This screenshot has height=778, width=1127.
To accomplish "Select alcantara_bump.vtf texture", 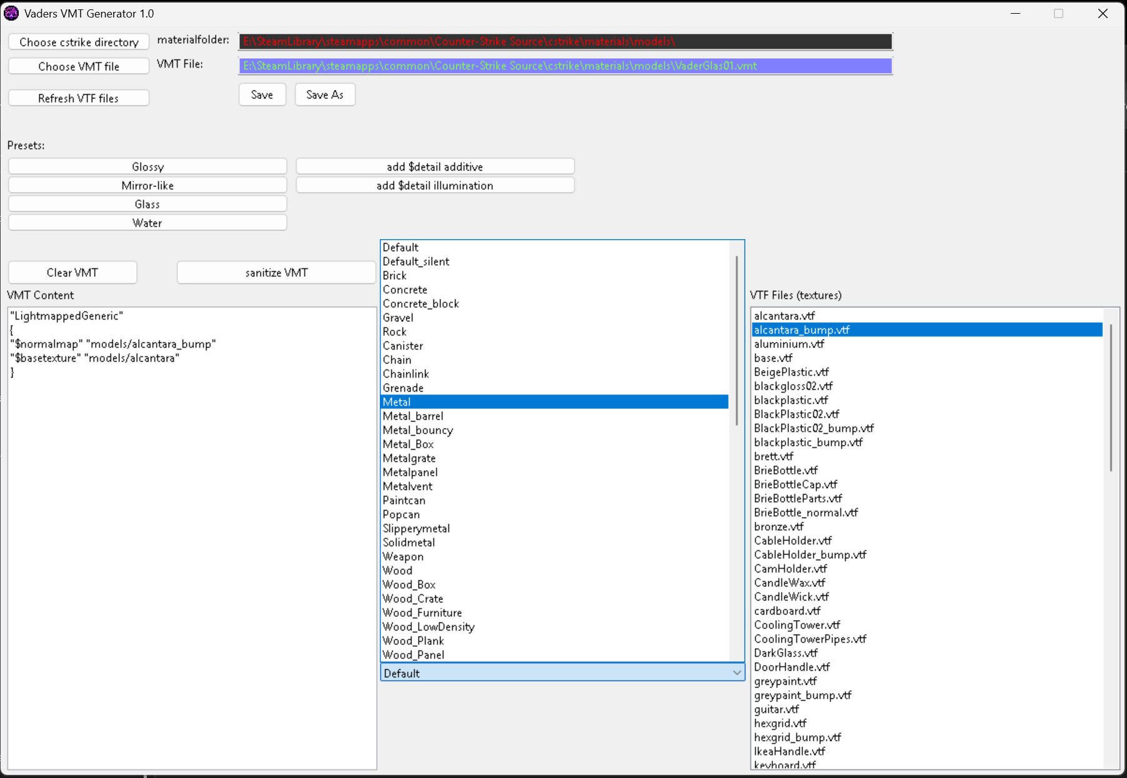I will click(x=926, y=330).
